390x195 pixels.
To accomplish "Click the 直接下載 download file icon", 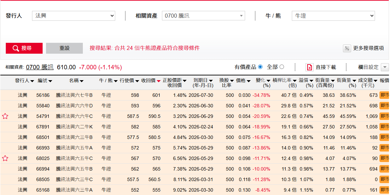I will 310,67.
